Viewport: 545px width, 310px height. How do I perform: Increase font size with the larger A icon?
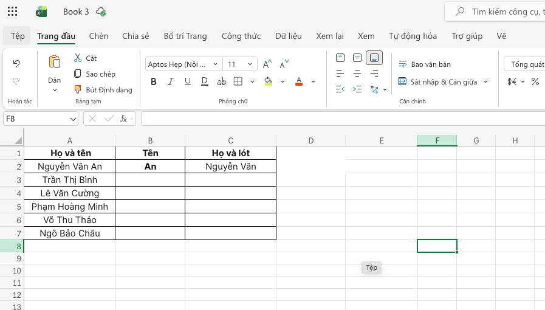pos(267,64)
